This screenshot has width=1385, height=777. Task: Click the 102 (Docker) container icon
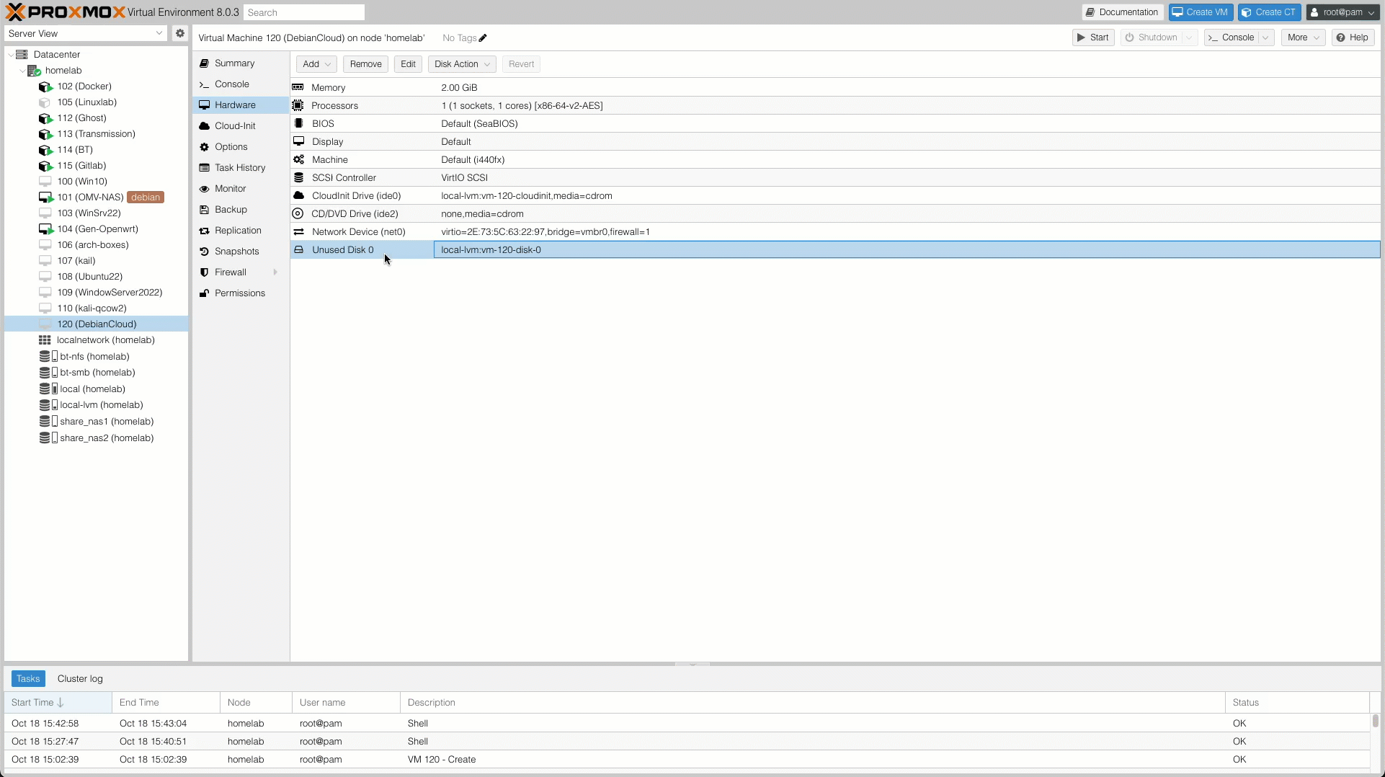[x=45, y=86]
